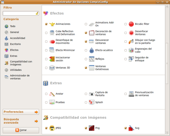Open the Ventanas Gelatinosas plugin icon
The height and width of the screenshot is (136, 170).
coord(91,68)
